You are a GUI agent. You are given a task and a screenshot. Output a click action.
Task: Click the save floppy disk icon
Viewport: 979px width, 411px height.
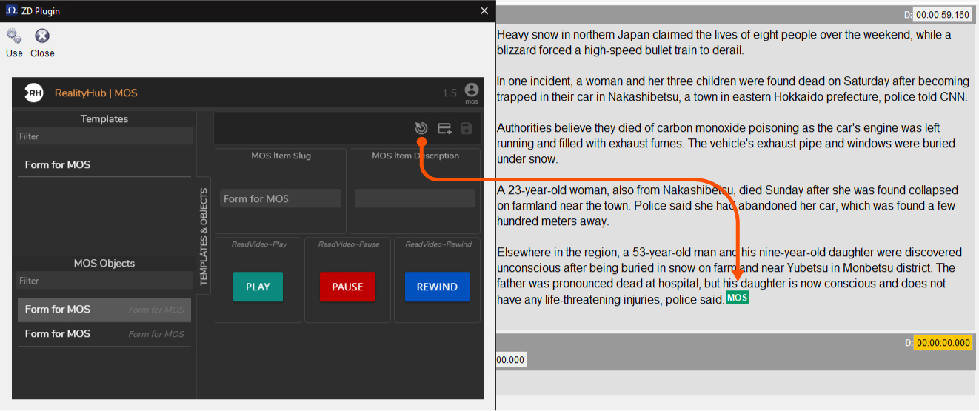pos(467,129)
